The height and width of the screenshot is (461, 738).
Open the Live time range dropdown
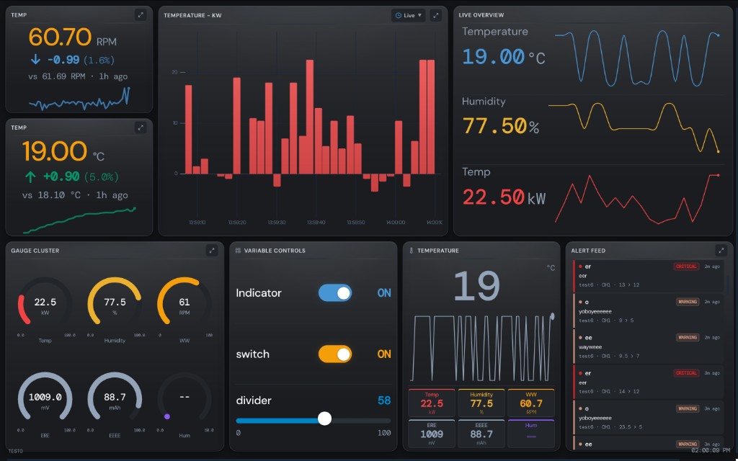(408, 15)
